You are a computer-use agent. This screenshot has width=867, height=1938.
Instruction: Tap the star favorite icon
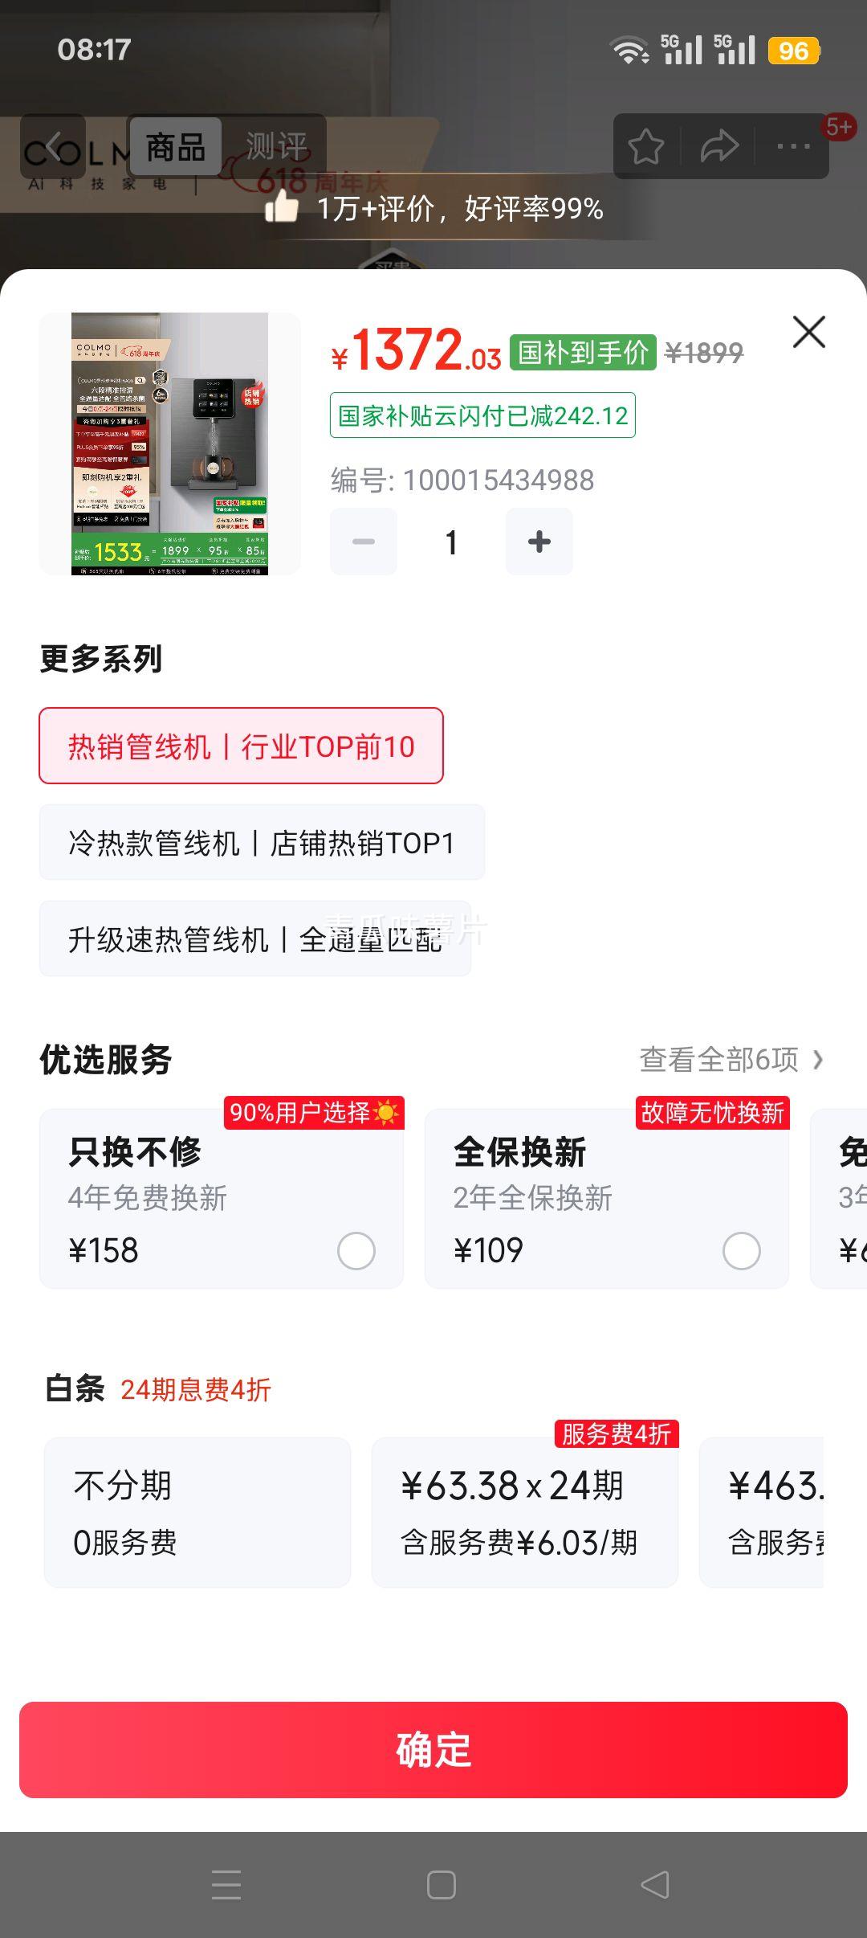tap(645, 146)
